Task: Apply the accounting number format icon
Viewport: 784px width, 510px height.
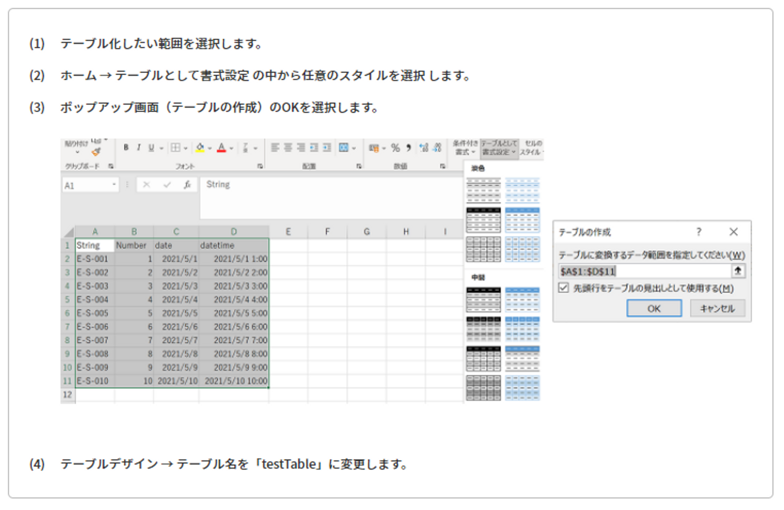Action: pos(373,148)
